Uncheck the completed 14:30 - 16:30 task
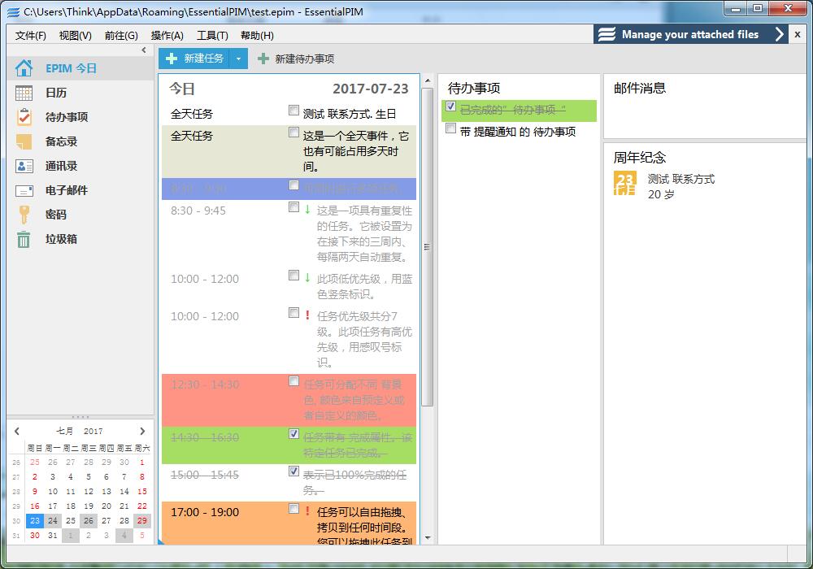This screenshot has height=569, width=813. [x=293, y=434]
